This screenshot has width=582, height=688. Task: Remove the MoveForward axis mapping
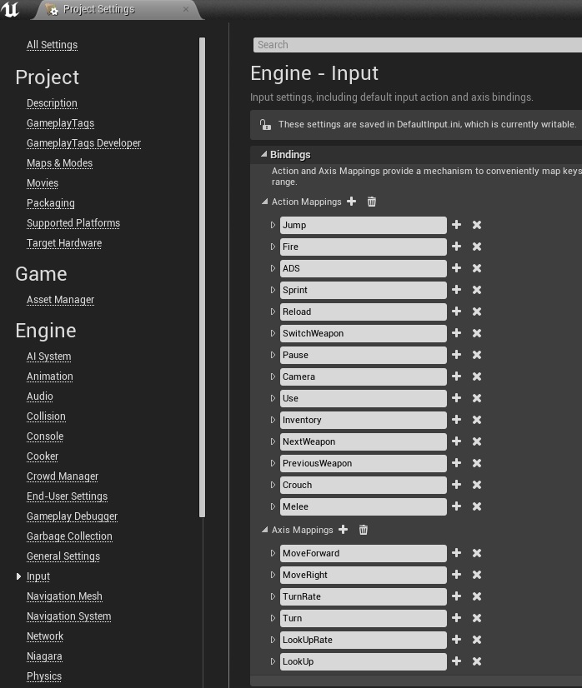point(477,553)
